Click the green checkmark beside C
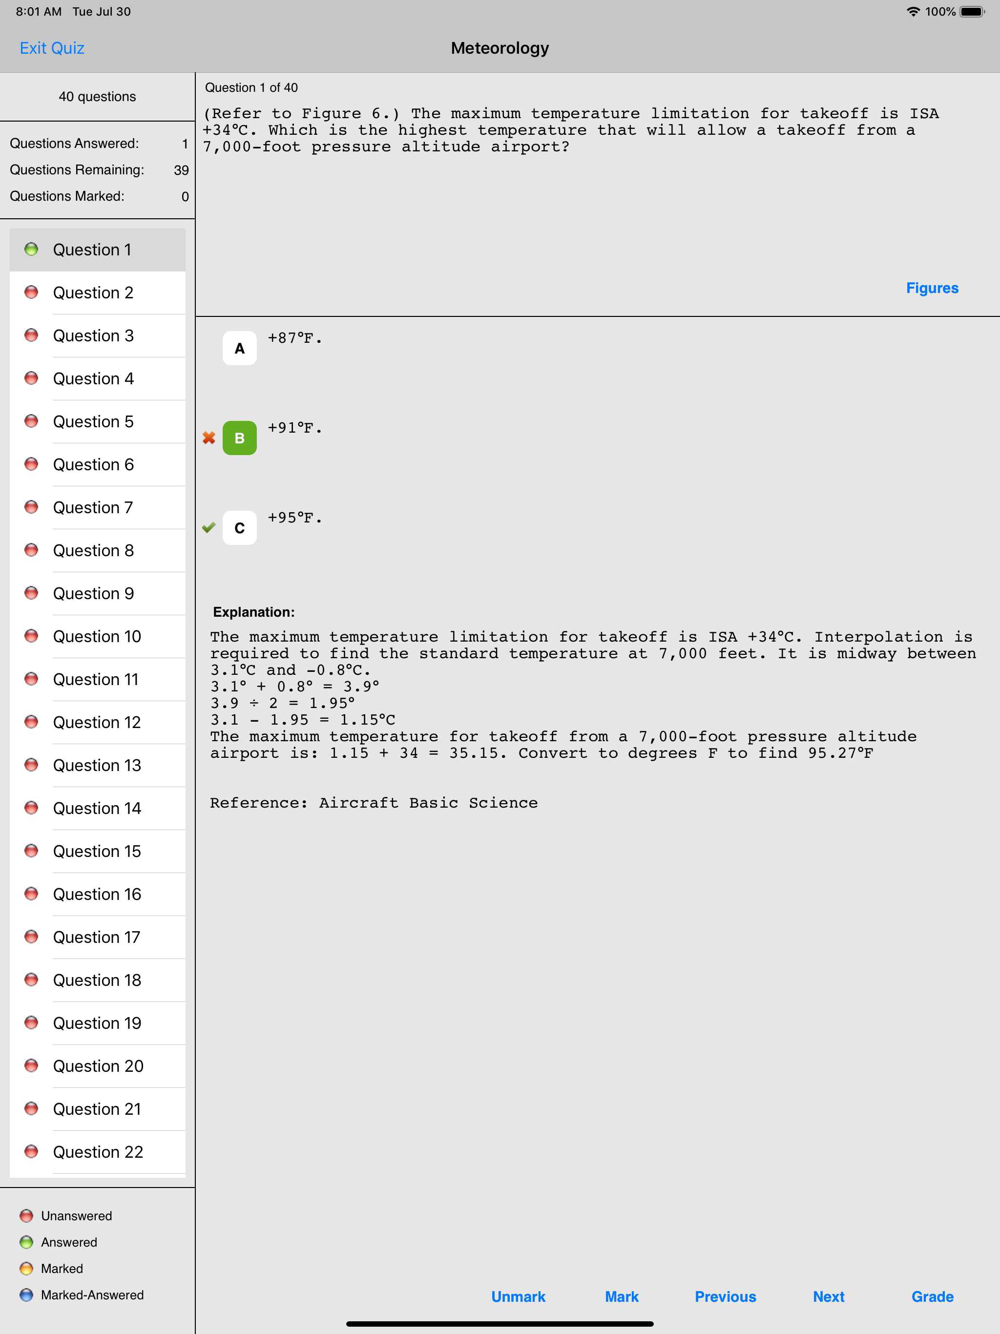The image size is (1000, 1334). [x=208, y=528]
